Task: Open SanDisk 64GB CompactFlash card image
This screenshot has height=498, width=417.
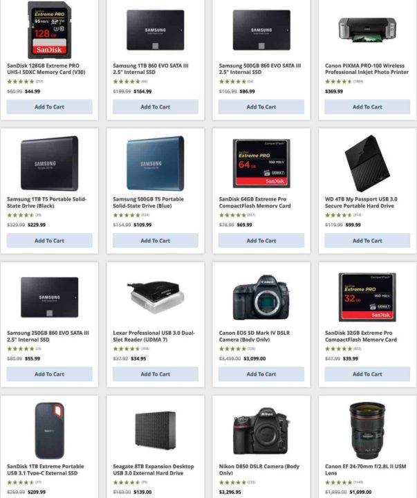Action: pyautogui.click(x=261, y=163)
